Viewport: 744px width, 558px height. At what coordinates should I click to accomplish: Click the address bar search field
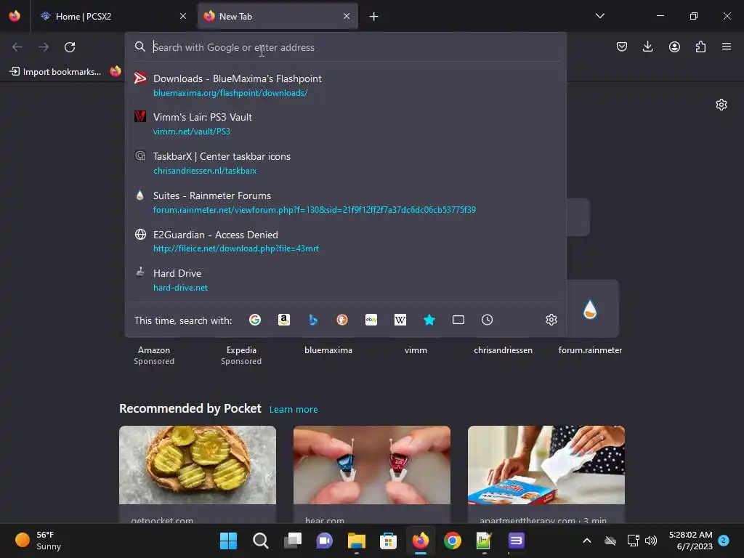(x=345, y=47)
